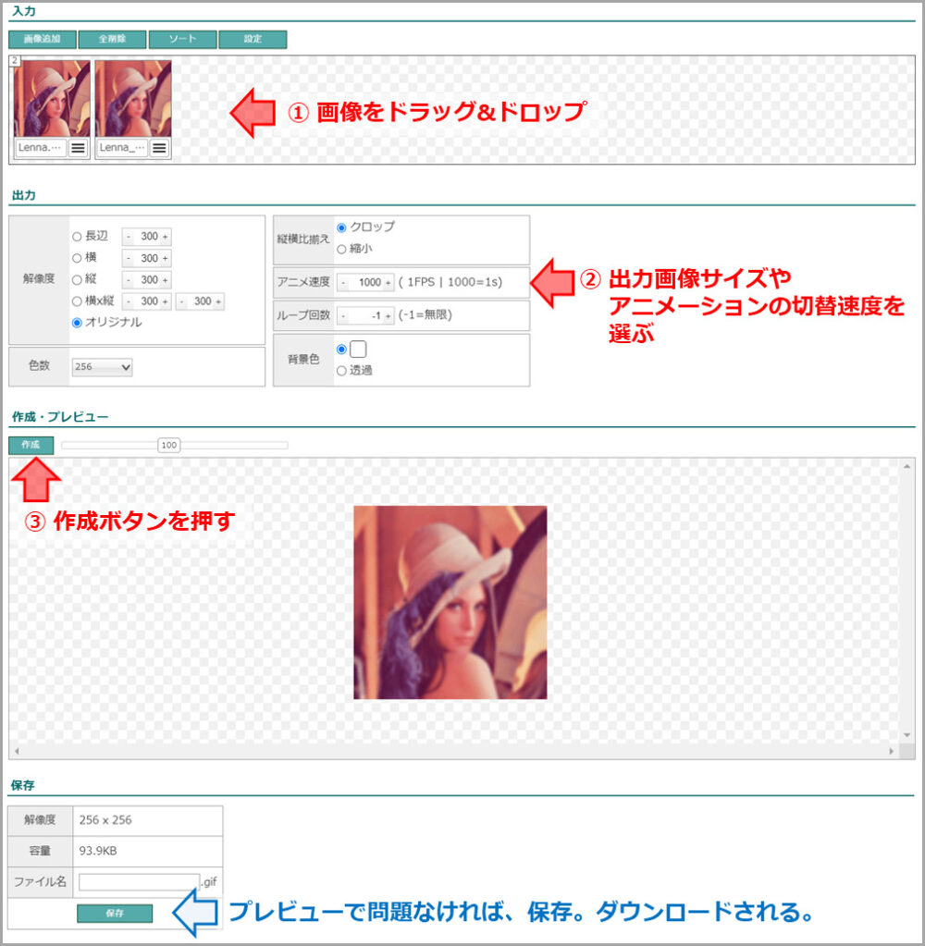Screen dimensions: 925x946
Task: Click the 画像追加 button
Action: tap(43, 39)
